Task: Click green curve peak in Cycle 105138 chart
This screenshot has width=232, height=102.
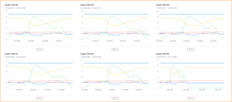Action: click(34, 16)
